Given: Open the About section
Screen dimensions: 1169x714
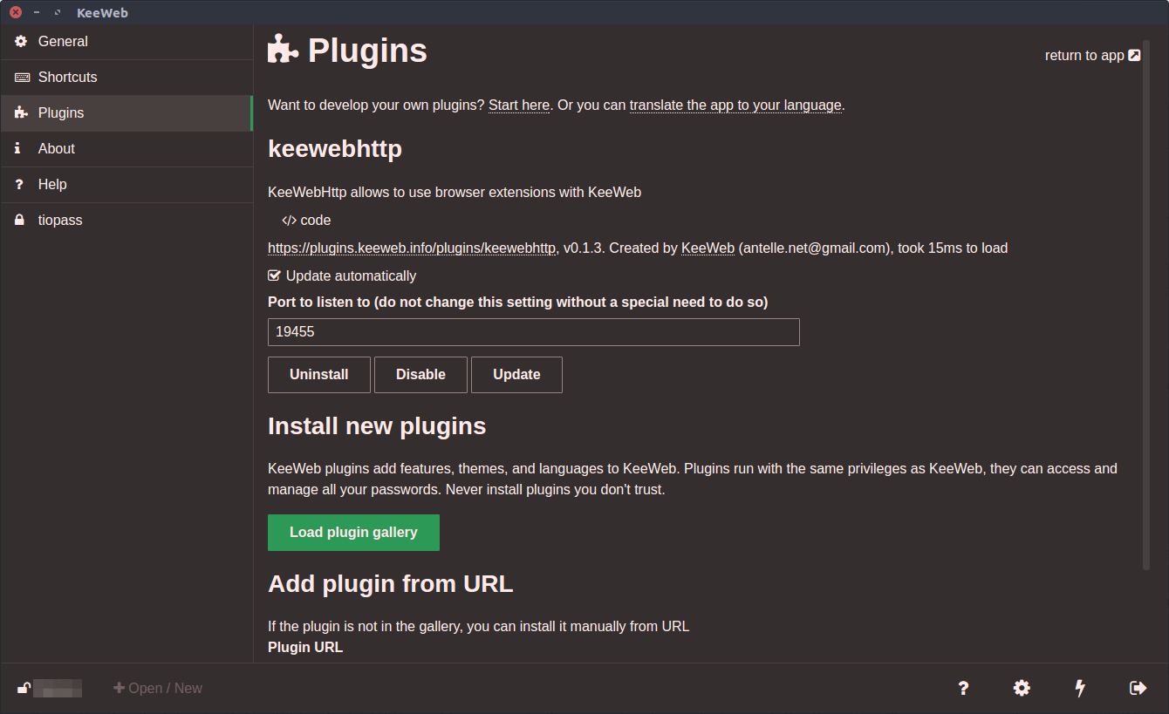Looking at the screenshot, I should [126, 148].
